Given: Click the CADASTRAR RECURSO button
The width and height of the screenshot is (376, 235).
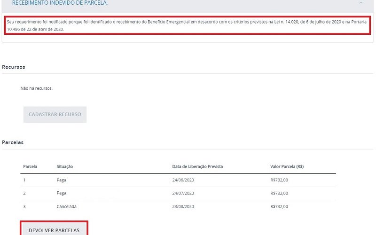Looking at the screenshot, I should pyautogui.click(x=55, y=114).
